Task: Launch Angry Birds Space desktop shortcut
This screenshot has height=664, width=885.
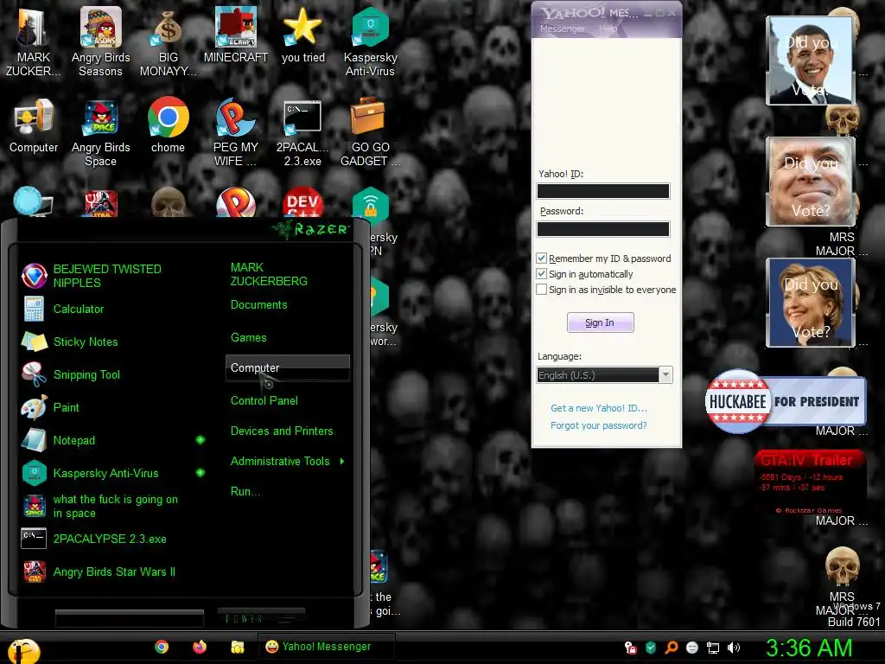Action: tap(100, 132)
